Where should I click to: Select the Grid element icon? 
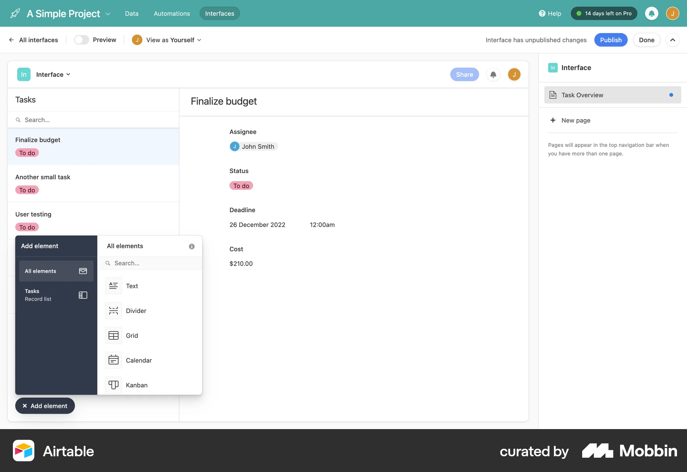(x=113, y=335)
